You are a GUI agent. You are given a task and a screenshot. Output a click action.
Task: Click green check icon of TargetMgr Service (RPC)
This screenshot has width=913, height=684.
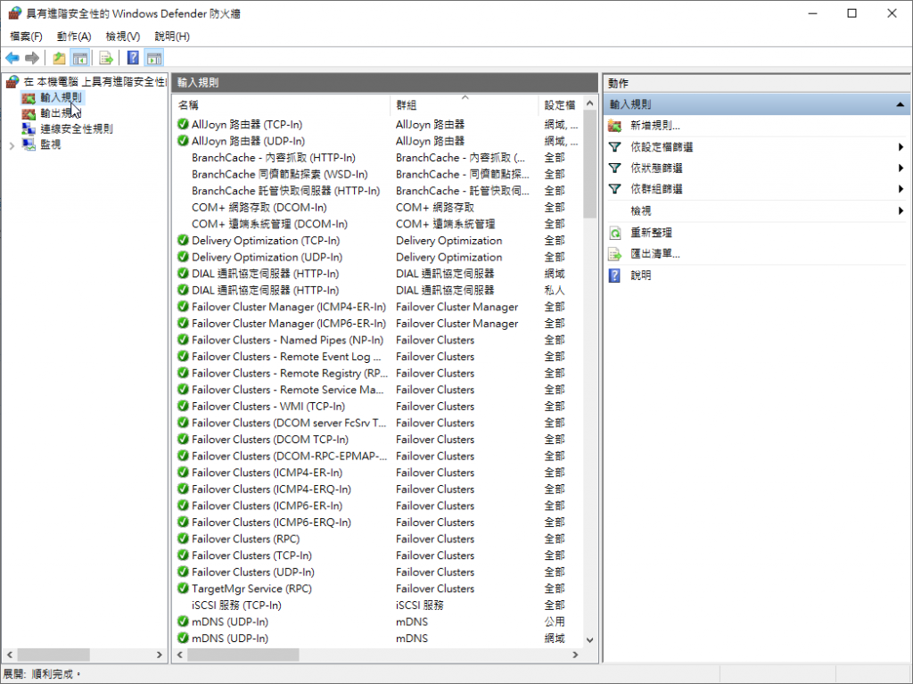point(183,589)
